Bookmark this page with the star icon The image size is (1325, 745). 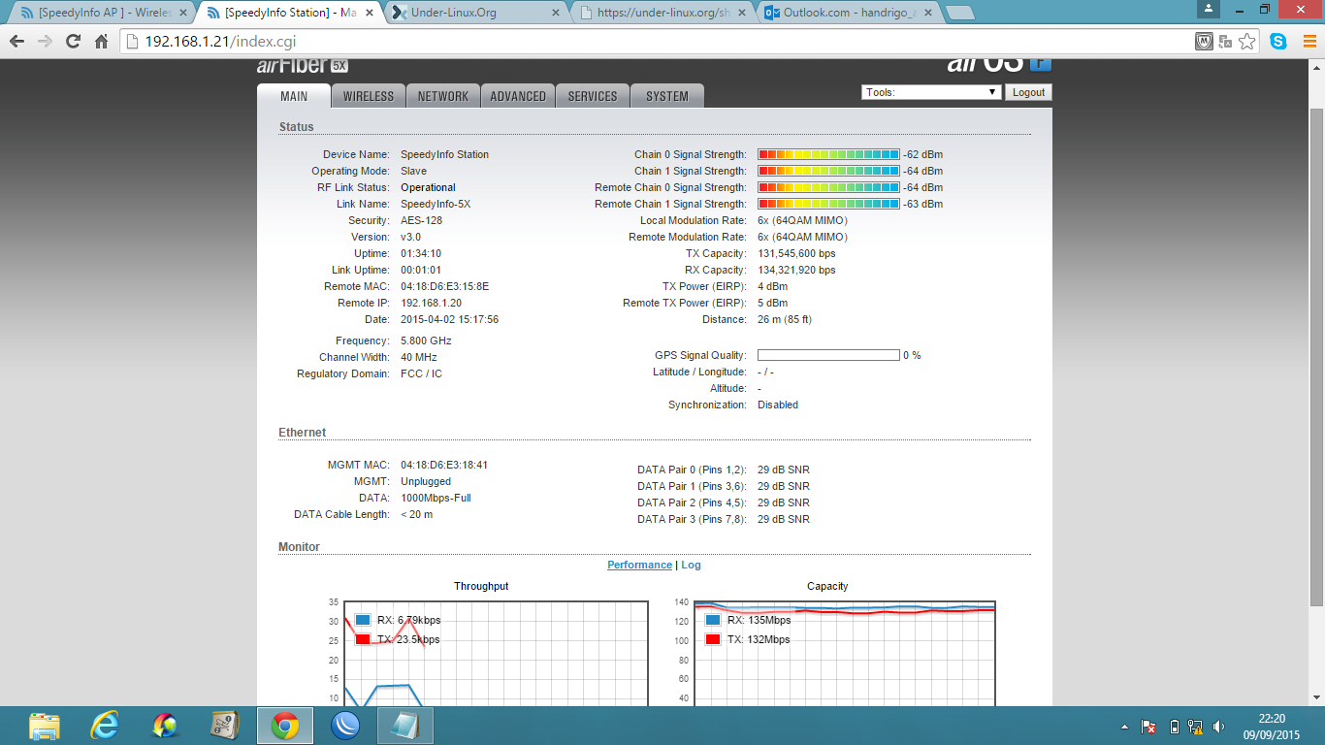click(x=1247, y=42)
